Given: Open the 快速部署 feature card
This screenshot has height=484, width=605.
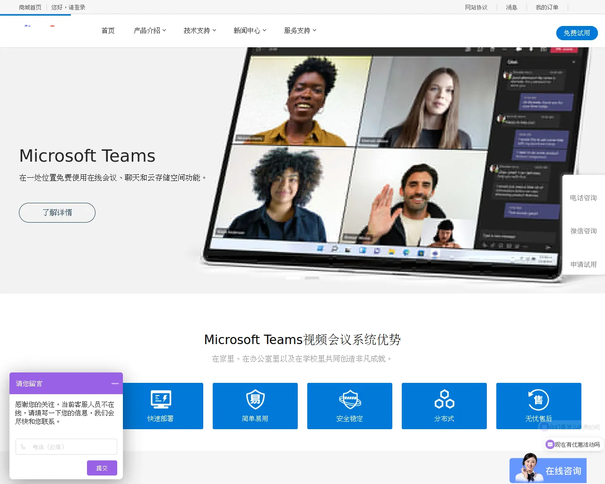Looking at the screenshot, I should tap(161, 406).
